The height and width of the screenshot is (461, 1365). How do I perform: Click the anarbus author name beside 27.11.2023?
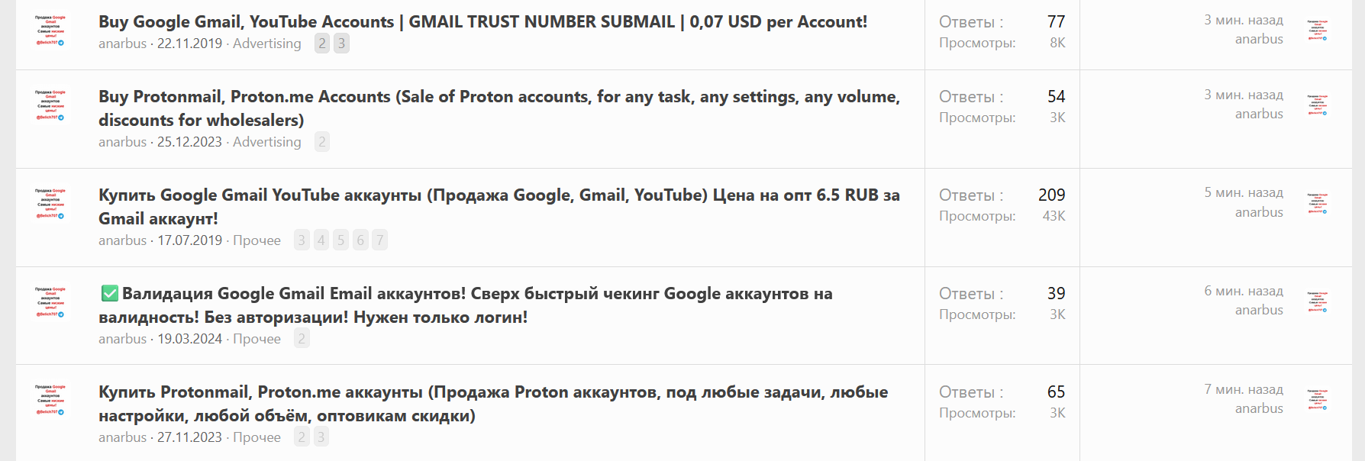(x=122, y=437)
